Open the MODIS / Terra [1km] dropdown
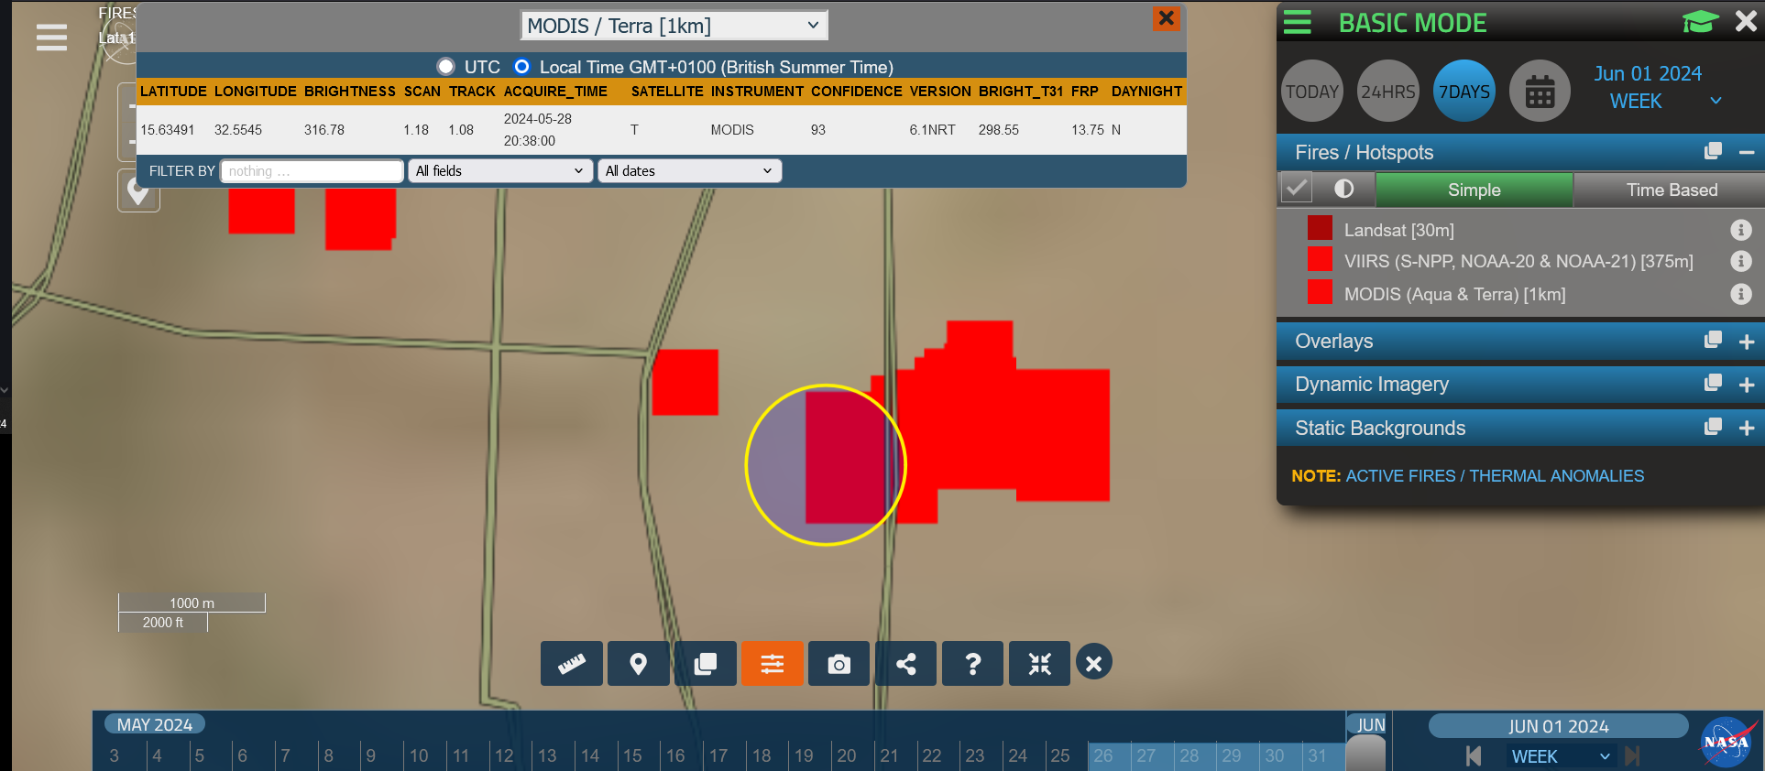 (674, 26)
